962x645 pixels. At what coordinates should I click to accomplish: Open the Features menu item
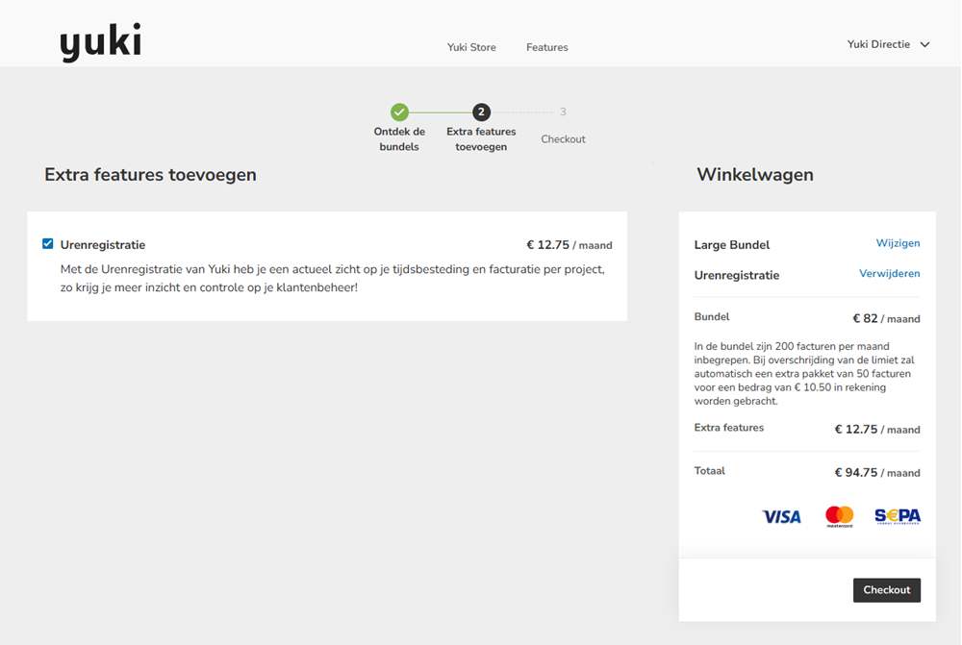pos(546,47)
